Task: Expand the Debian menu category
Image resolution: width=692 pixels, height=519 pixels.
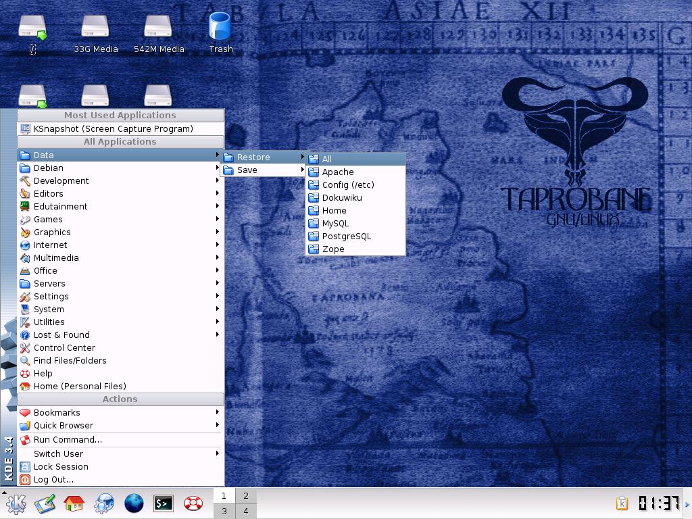Action: tap(120, 168)
